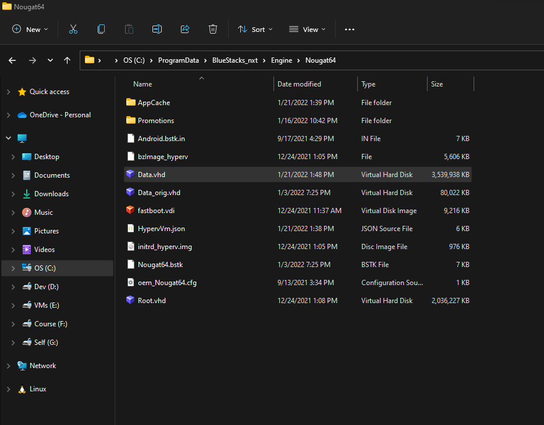The height and width of the screenshot is (425, 544).
Task: Sort by the Size column header
Action: pos(437,84)
